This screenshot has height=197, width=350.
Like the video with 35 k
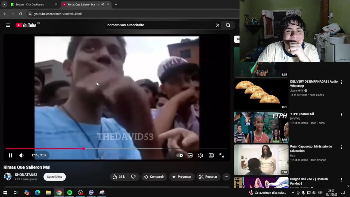[119, 177]
